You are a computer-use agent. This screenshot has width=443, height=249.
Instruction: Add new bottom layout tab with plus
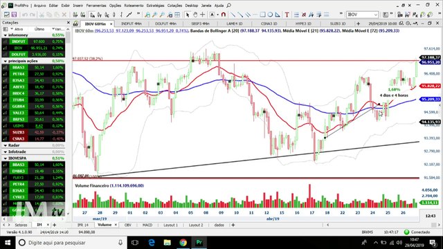(233, 225)
